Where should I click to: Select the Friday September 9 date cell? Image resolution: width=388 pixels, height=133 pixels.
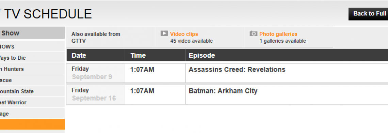pyautogui.click(x=96, y=73)
